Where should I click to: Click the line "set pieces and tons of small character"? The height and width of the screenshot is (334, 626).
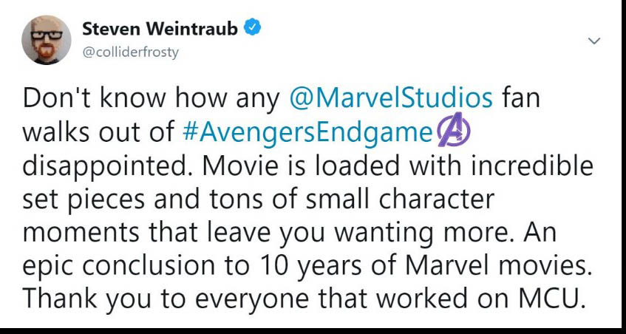pyautogui.click(x=257, y=200)
